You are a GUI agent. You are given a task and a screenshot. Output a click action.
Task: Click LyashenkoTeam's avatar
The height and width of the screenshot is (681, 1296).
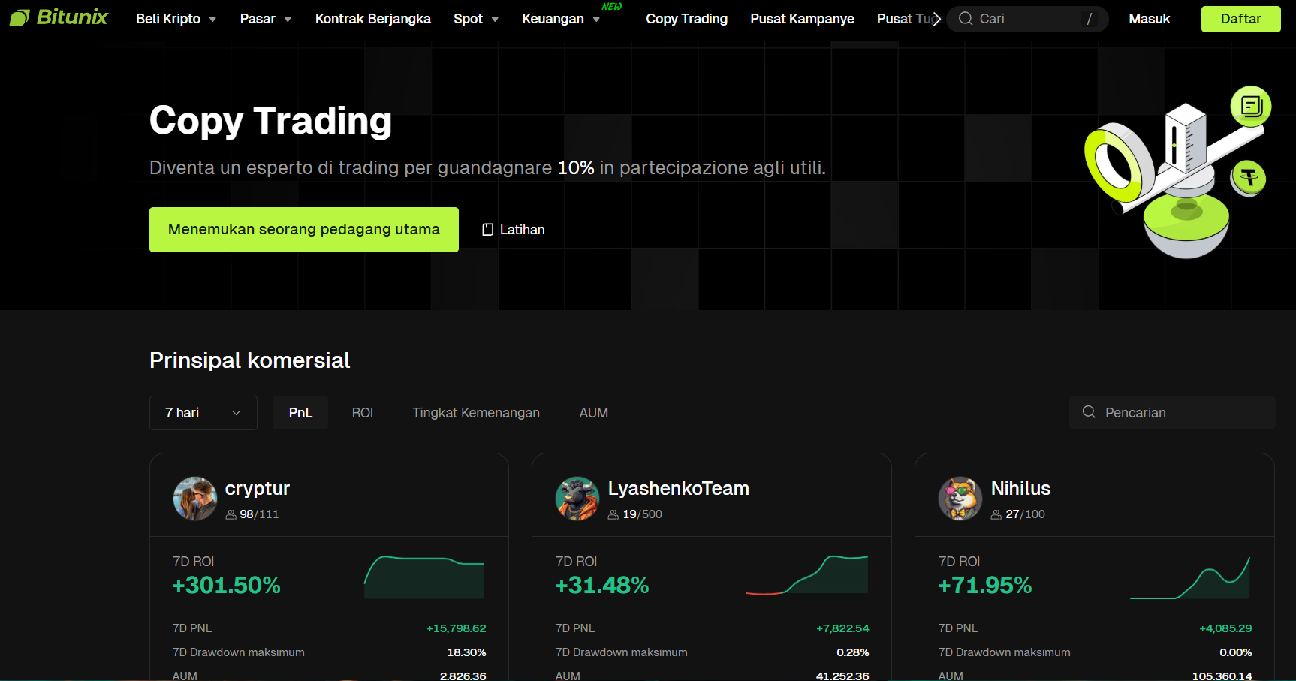pyautogui.click(x=577, y=499)
